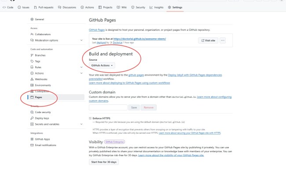Go to Webhooks settings
The image size is (286, 176).
pos(41,79)
